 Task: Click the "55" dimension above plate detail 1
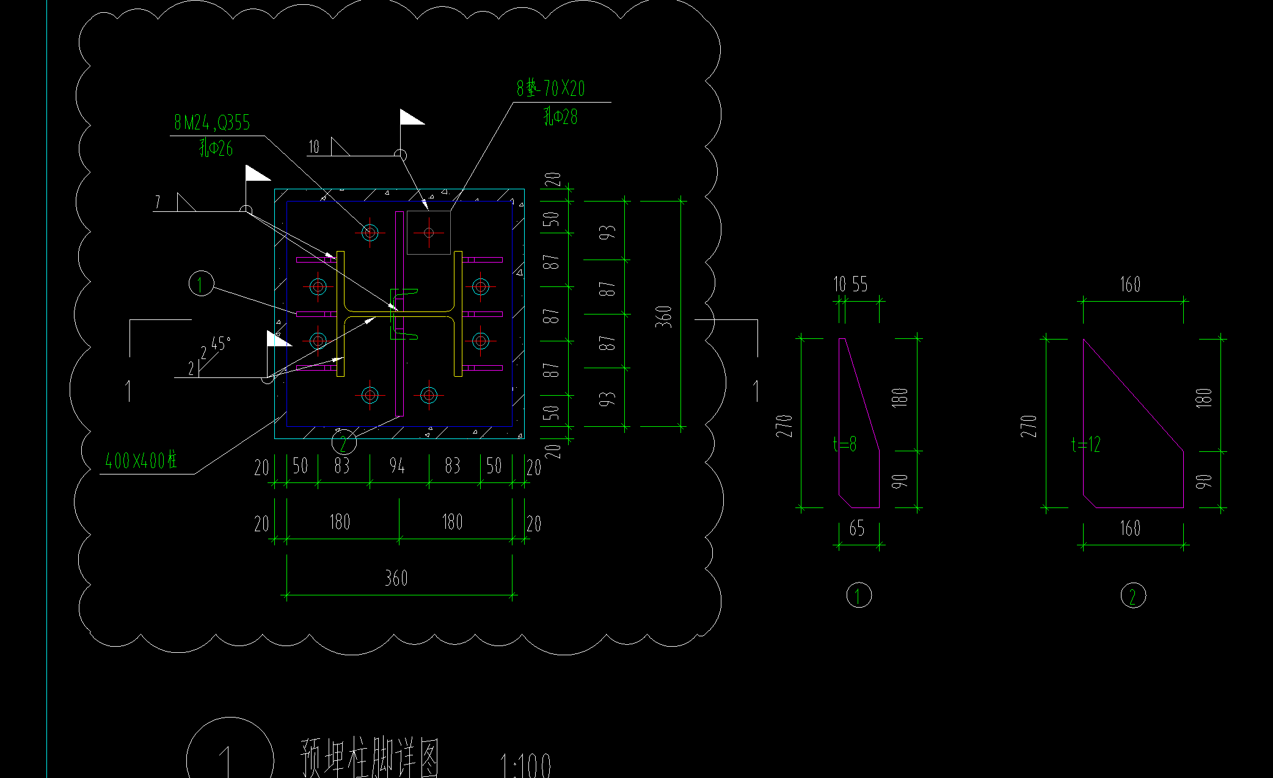click(860, 284)
